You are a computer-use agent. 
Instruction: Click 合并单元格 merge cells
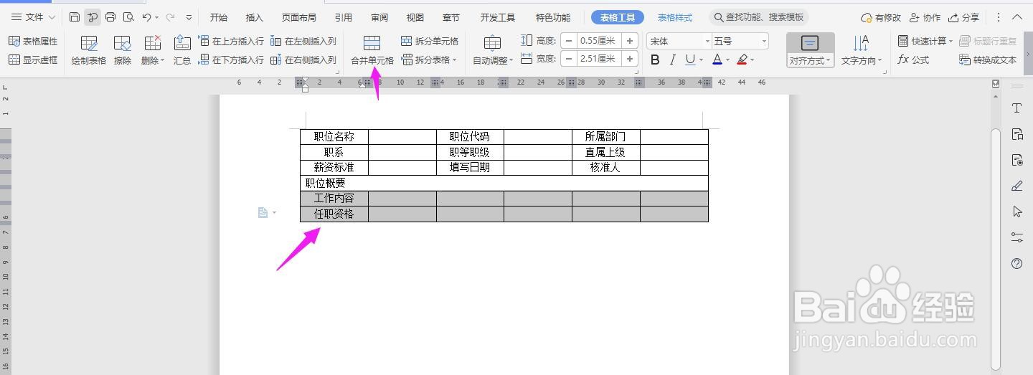372,50
